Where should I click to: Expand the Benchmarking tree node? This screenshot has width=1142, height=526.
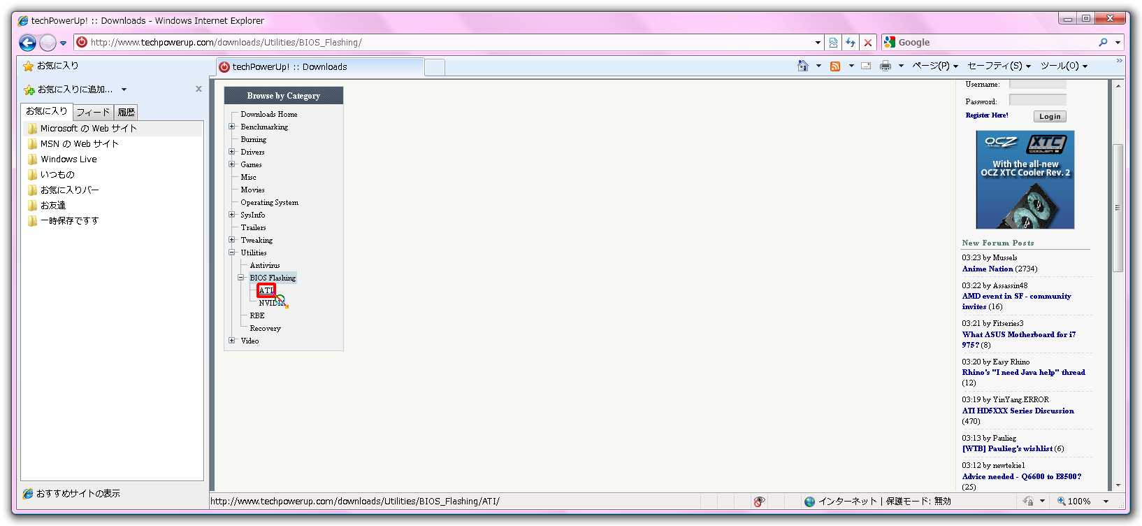(x=232, y=127)
